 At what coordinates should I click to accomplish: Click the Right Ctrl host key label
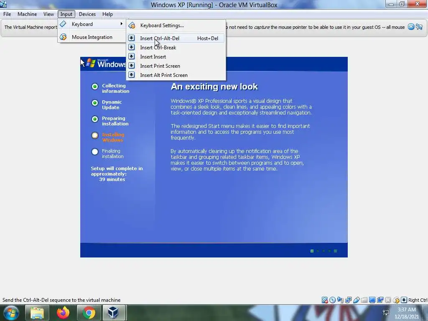(418, 300)
